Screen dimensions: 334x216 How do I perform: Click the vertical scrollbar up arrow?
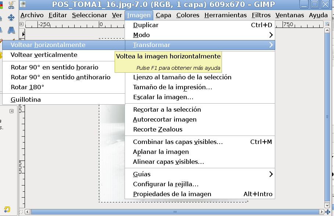point(327,30)
